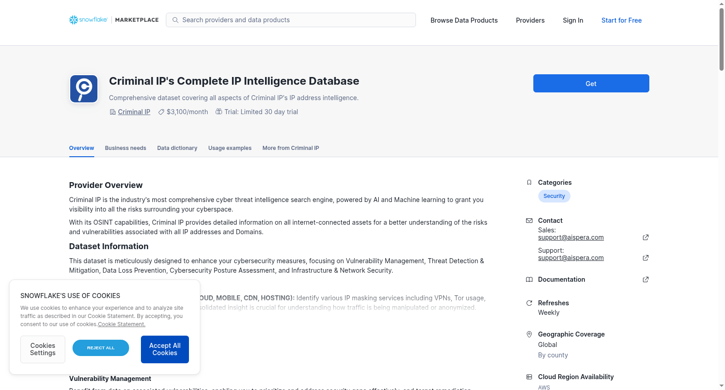Click the Global coverage value

tap(547, 345)
